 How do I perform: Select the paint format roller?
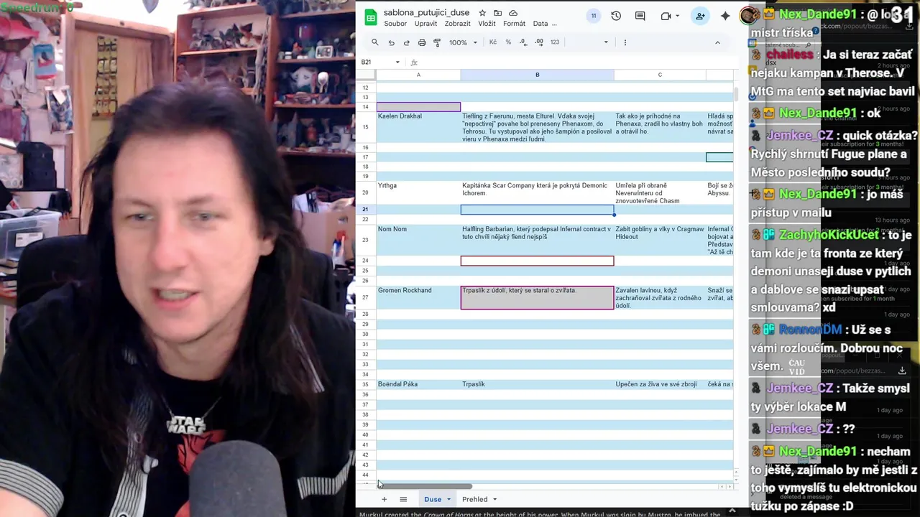[437, 42]
